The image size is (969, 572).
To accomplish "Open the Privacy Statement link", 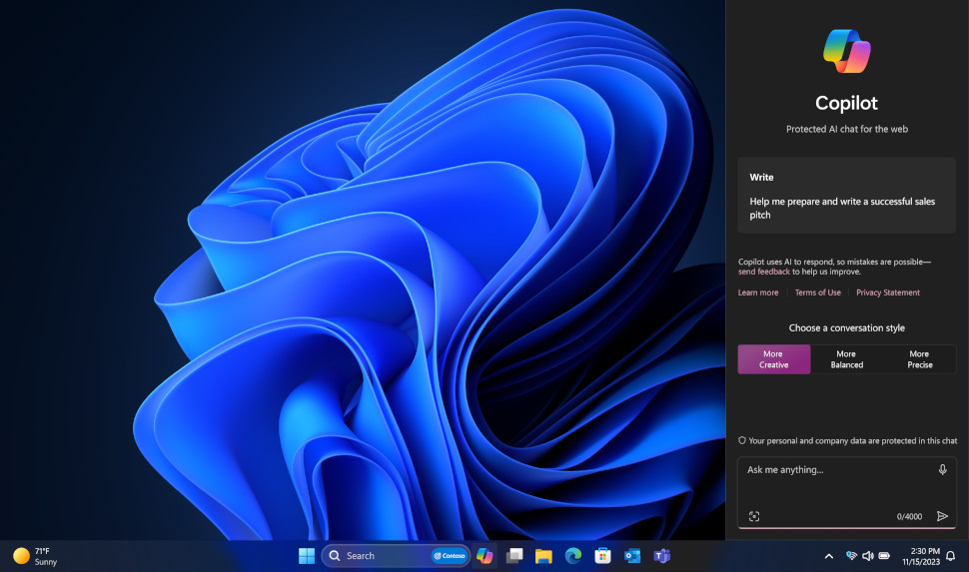I will click(x=888, y=292).
